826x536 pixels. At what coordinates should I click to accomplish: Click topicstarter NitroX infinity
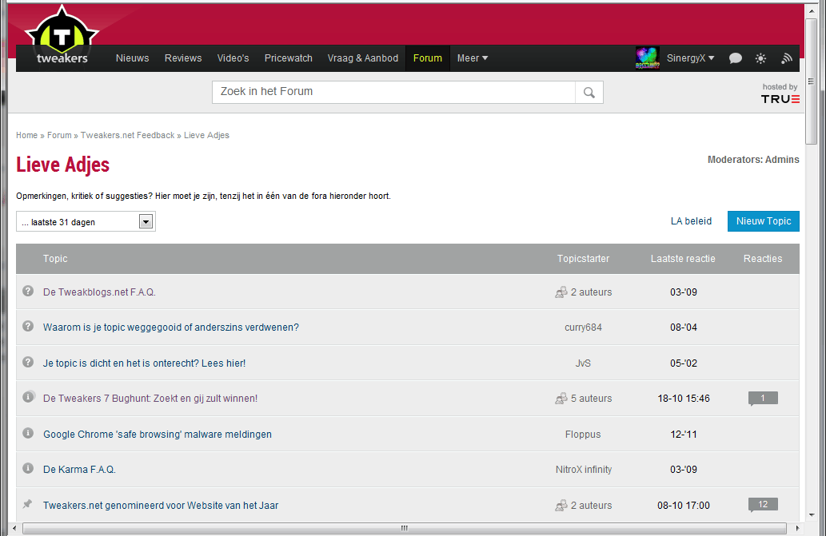pyautogui.click(x=584, y=469)
